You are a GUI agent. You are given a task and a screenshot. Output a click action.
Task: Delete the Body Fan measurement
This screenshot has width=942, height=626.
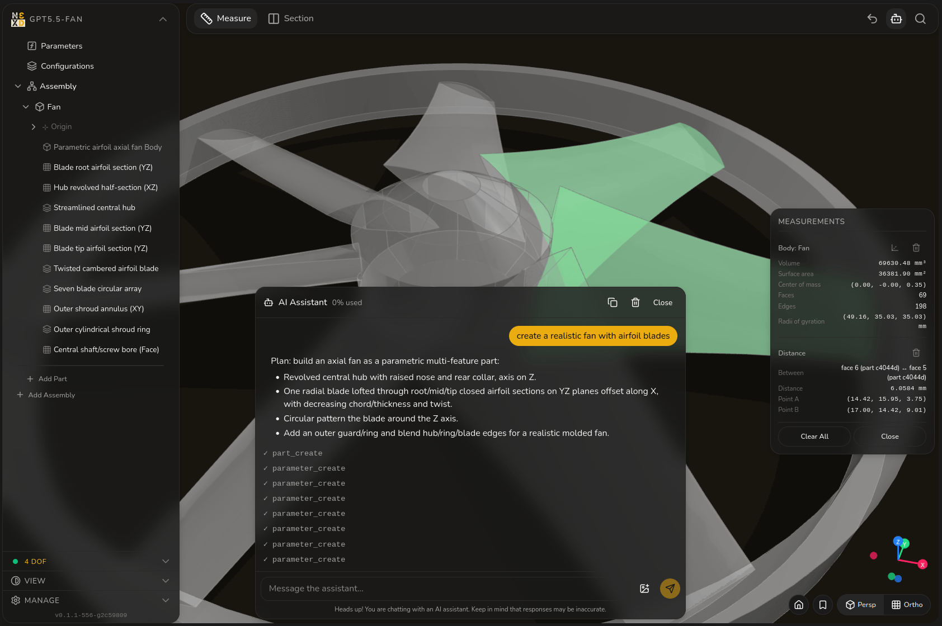916,248
